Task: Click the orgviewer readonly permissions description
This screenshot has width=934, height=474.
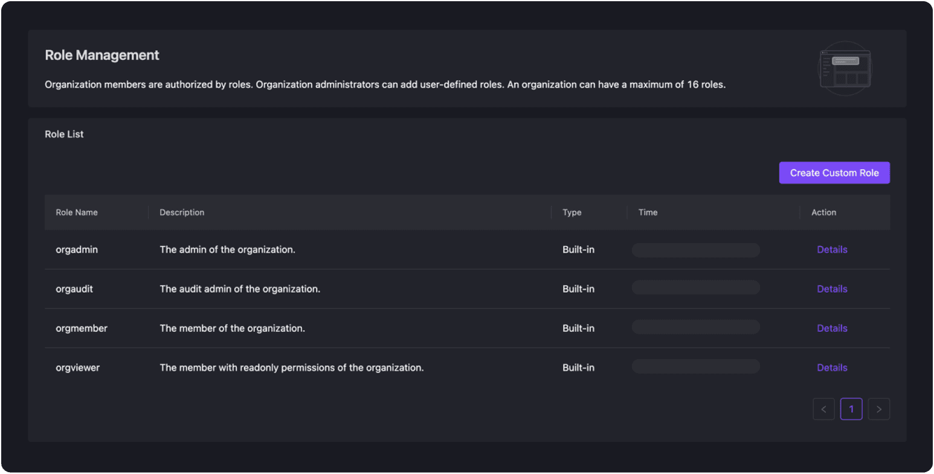Action: coord(291,368)
